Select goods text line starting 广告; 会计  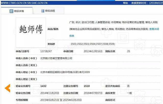pos(113,22)
